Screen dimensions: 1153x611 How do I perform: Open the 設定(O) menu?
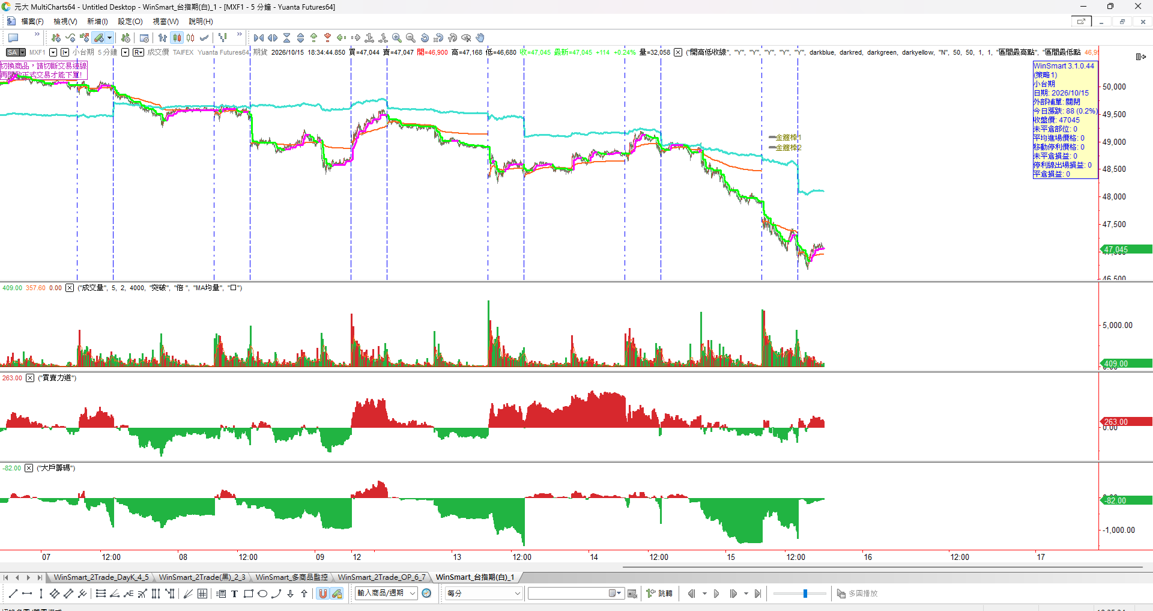click(130, 22)
